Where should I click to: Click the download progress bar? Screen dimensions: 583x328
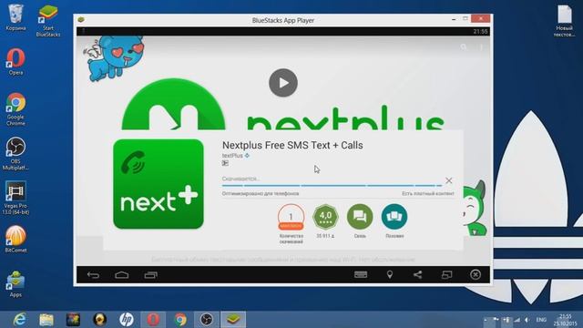pyautogui.click(x=332, y=185)
